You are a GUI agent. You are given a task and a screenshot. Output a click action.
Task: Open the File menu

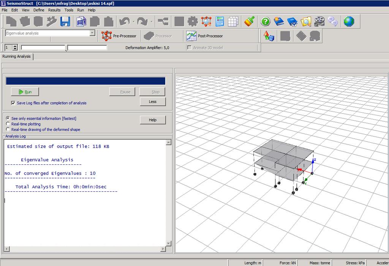coord(5,10)
